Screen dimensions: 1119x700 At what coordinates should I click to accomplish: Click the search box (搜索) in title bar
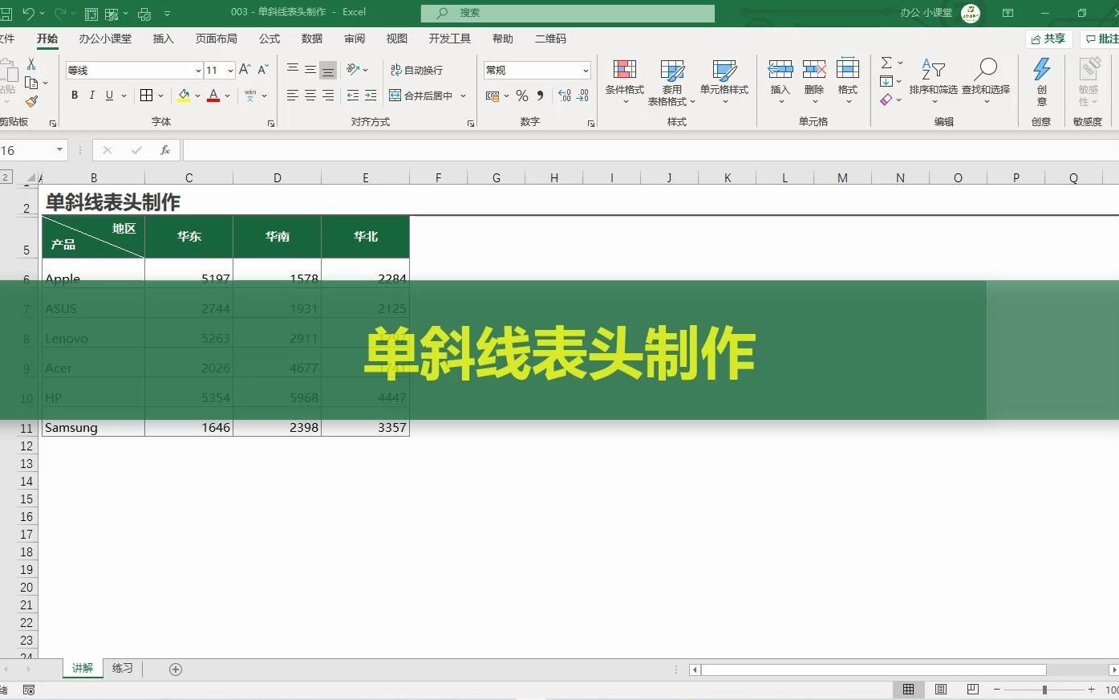click(567, 13)
